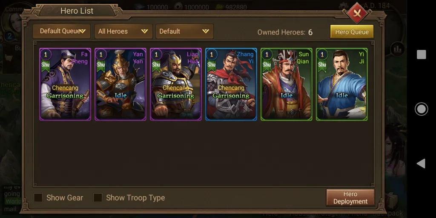This screenshot has height=218, width=436.
Task: Tap the Shu banner on Sun Qian card
Action: click(x=267, y=66)
